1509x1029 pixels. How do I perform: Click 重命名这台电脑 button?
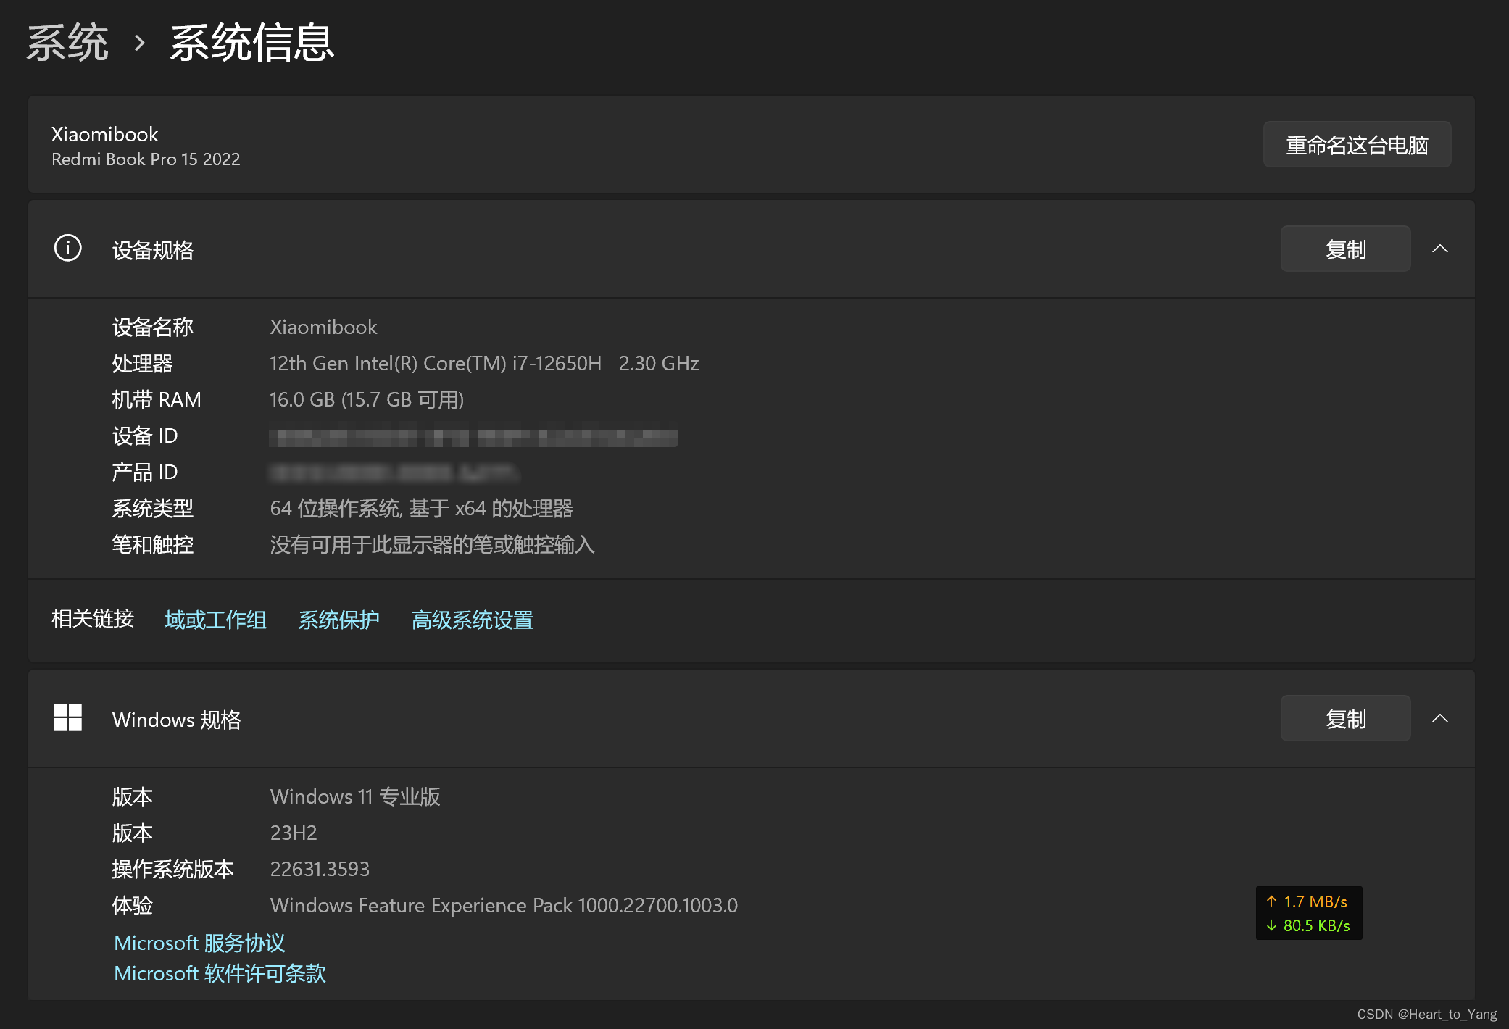click(1356, 145)
